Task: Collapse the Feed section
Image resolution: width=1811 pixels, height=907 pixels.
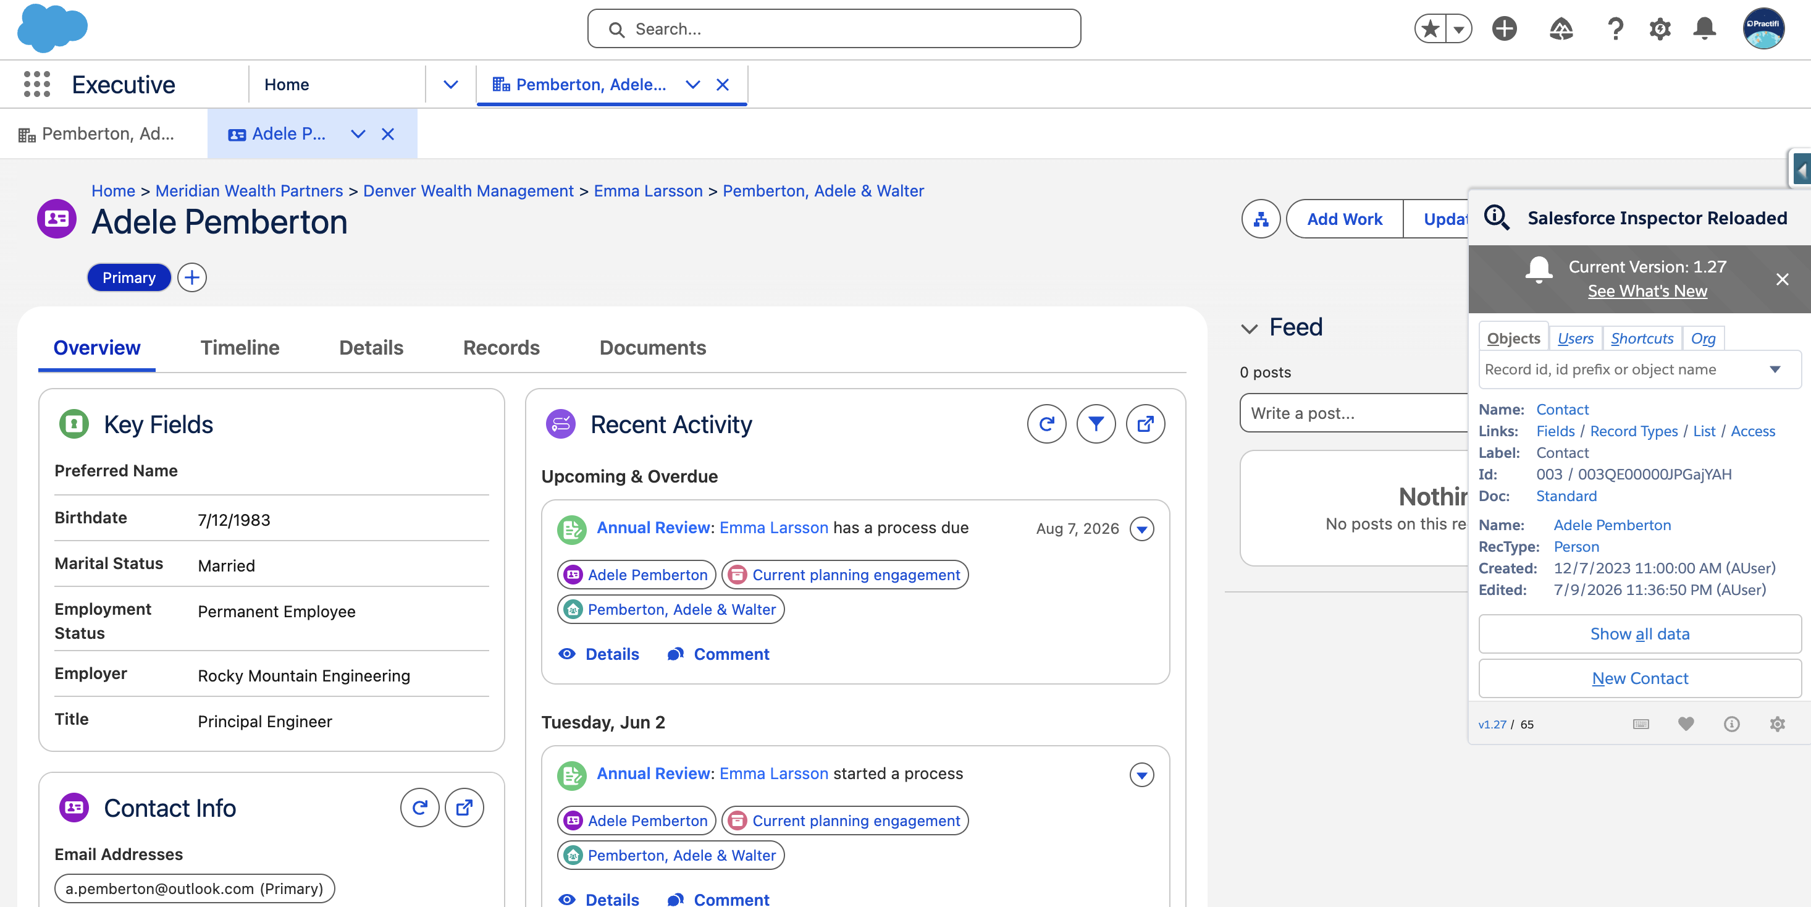Action: tap(1250, 328)
